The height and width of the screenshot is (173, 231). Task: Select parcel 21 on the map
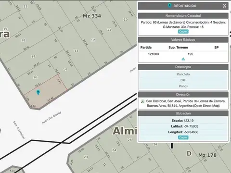tap(26, 6)
